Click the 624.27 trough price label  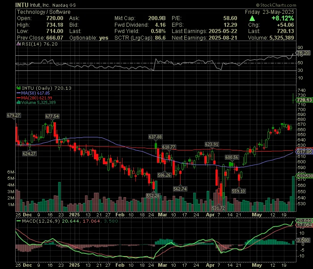(30, 153)
